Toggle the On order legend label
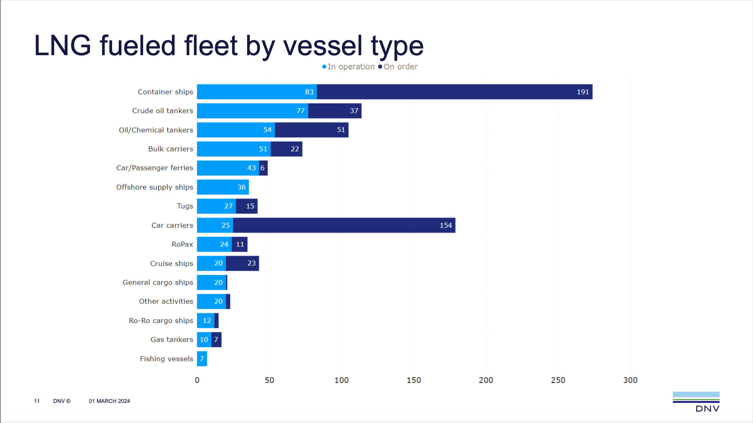Viewport: 753px width, 423px height. click(401, 67)
